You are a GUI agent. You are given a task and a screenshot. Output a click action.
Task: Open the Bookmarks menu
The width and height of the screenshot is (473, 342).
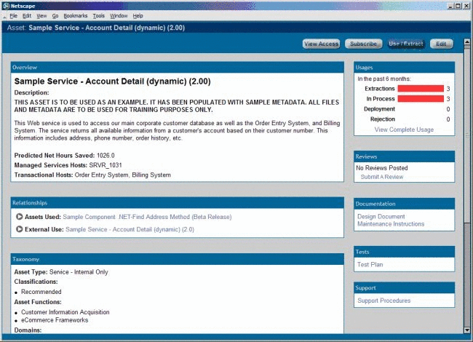pyautogui.click(x=76, y=16)
